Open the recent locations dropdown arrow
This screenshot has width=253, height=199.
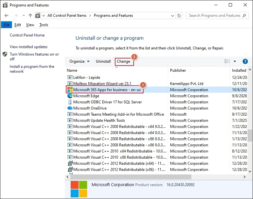pos(24,16)
